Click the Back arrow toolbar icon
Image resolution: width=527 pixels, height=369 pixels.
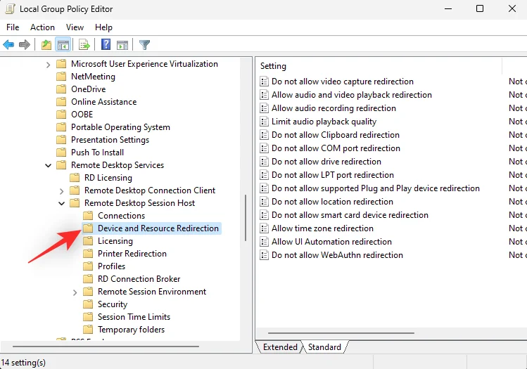(8, 45)
